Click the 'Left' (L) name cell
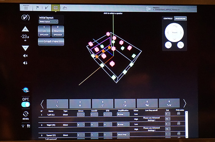 (x=51, y=115)
